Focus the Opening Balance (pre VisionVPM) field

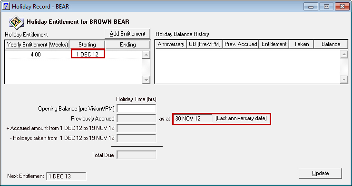pos(136,109)
